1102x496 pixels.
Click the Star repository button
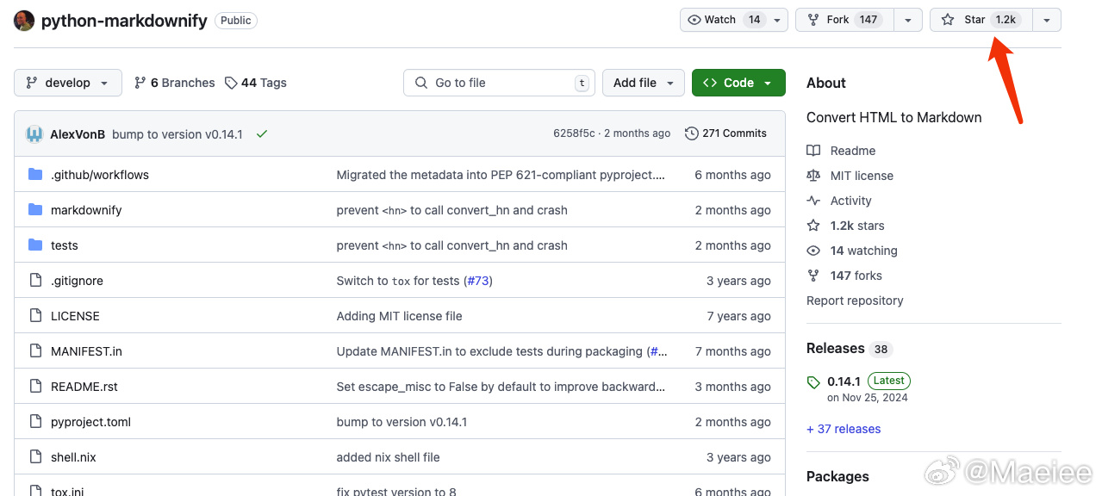point(976,20)
